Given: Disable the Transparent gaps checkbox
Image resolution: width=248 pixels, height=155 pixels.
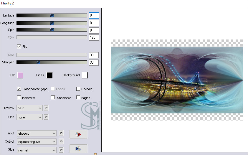Looking at the screenshot, I should tap(19, 89).
